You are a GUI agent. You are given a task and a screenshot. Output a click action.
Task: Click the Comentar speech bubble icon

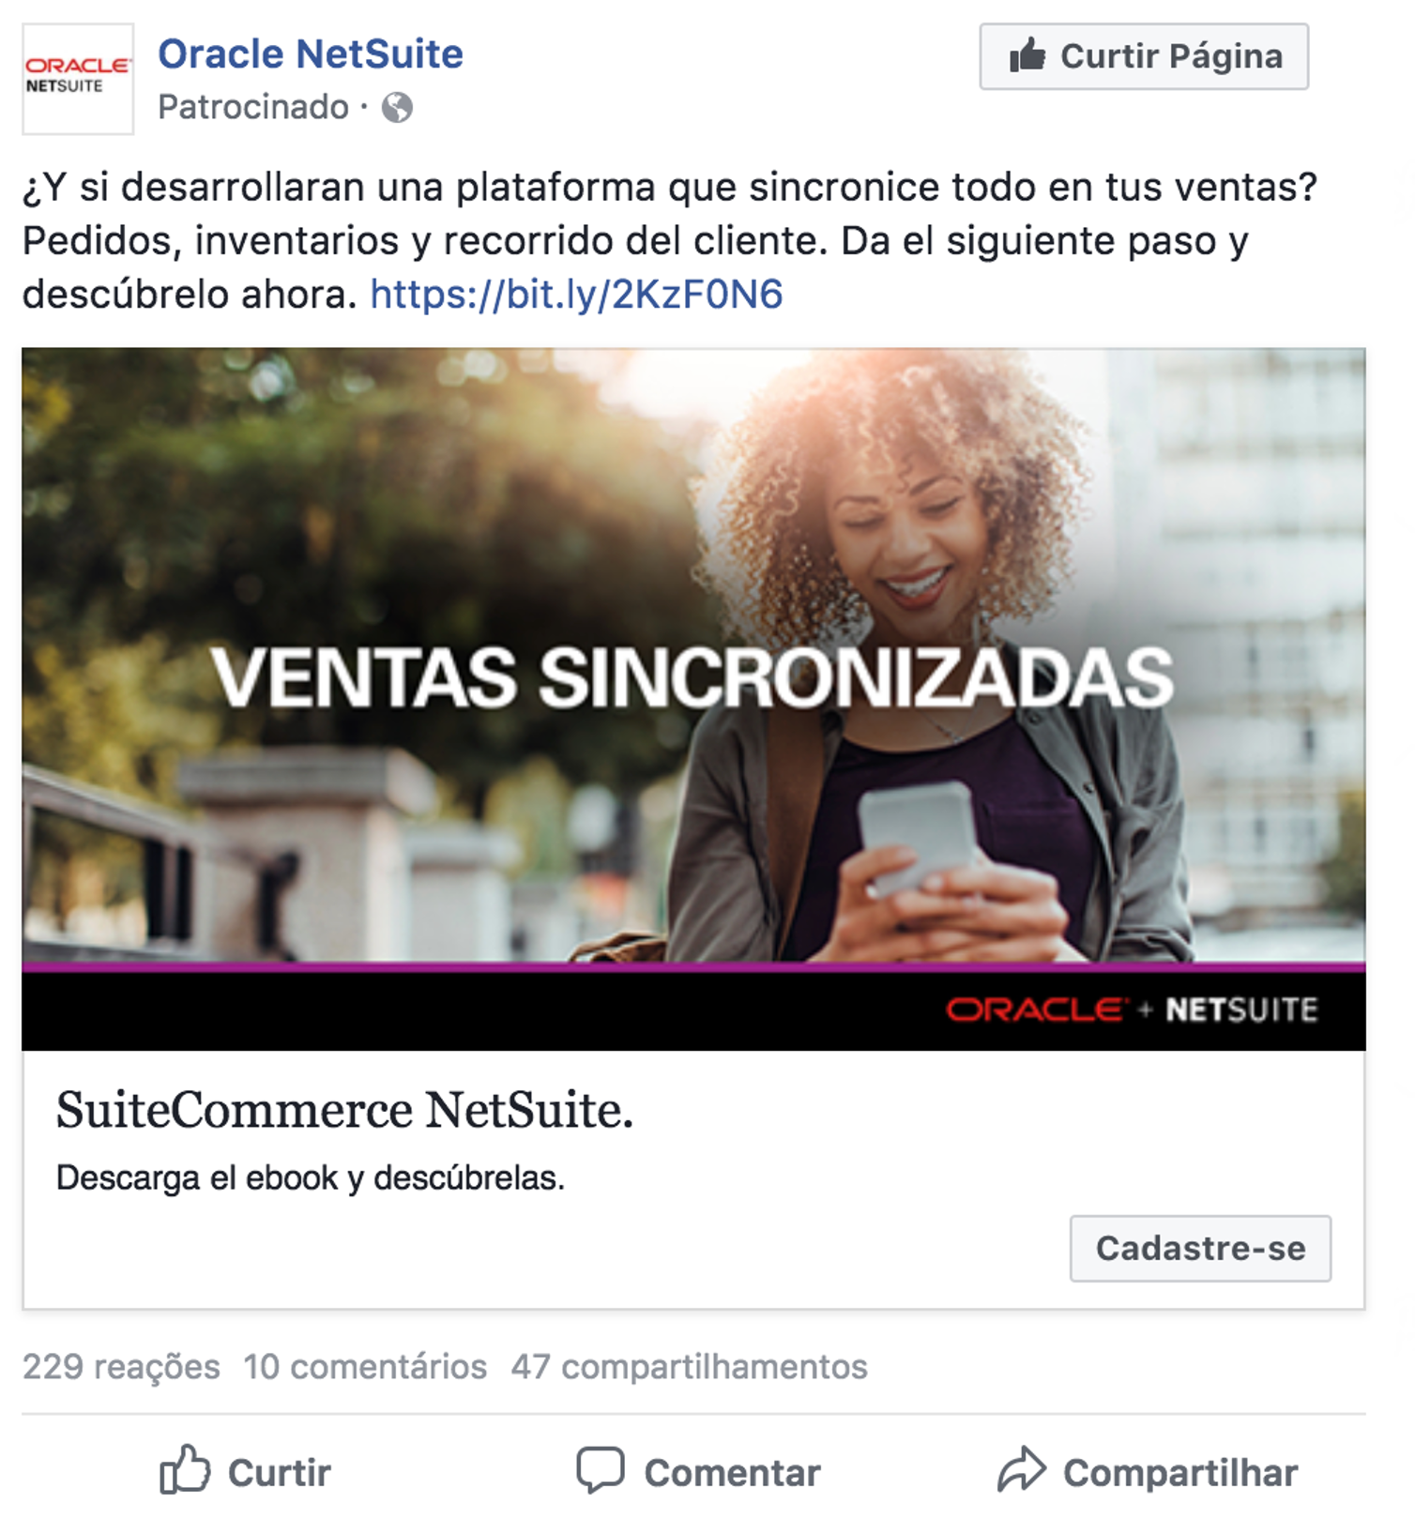pyautogui.click(x=601, y=1470)
